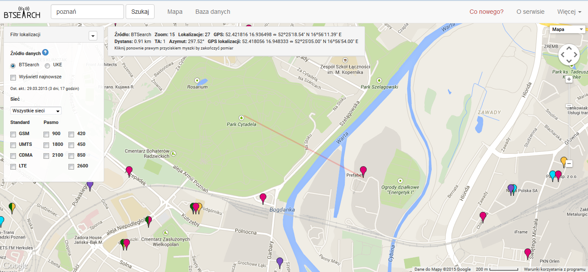Click the map zoom in plus button
The image size is (588, 272).
569,79
